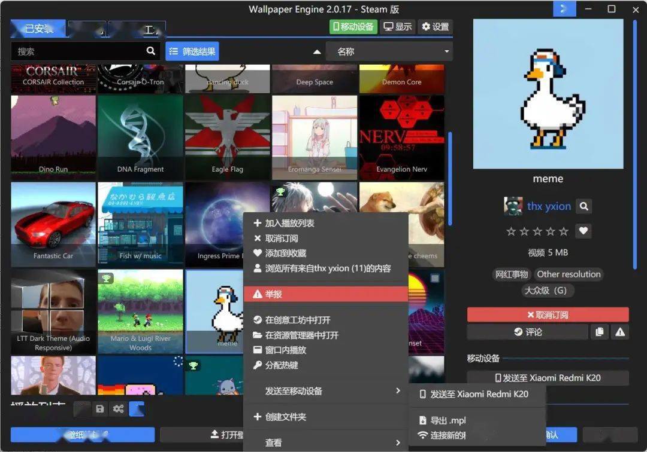Open the 名称 sort dropdown
Screen dimensions: 647x452
point(389,52)
